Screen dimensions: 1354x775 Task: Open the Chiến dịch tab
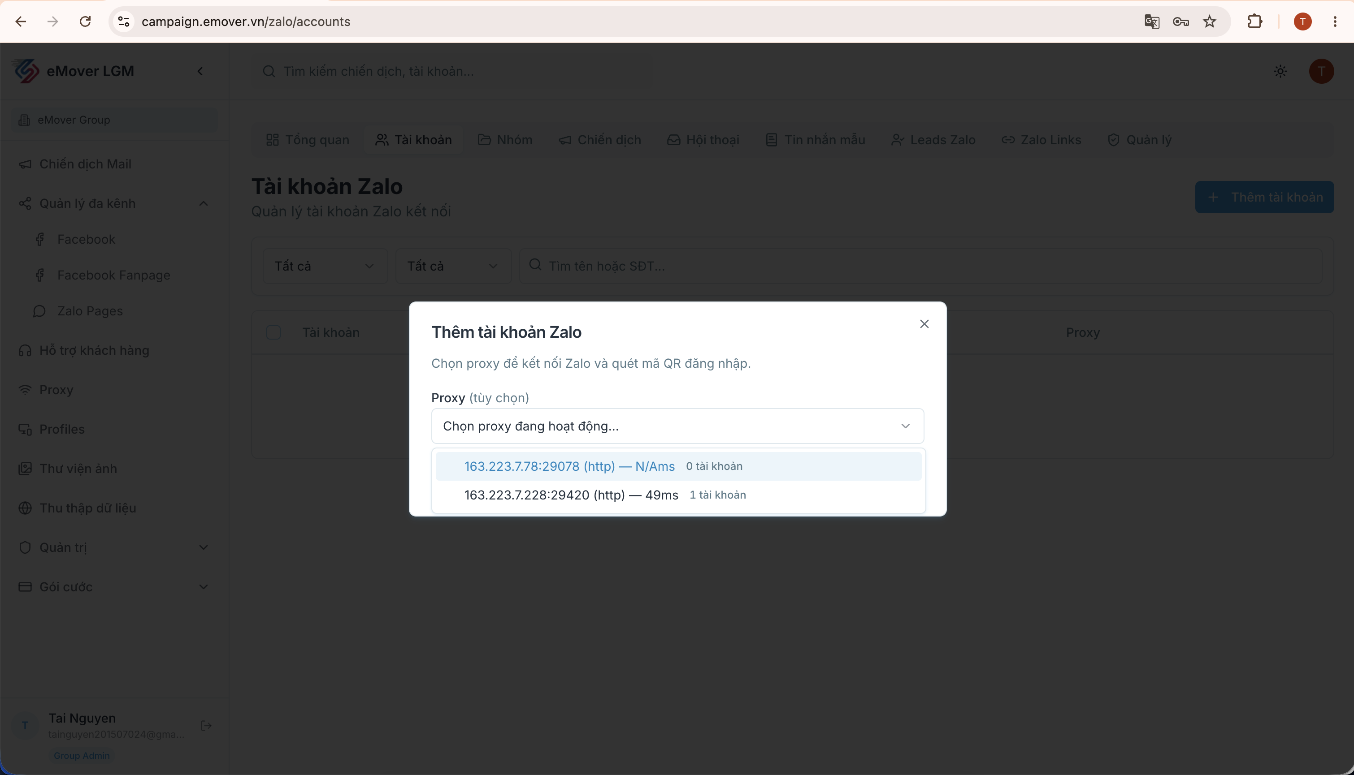pos(600,140)
